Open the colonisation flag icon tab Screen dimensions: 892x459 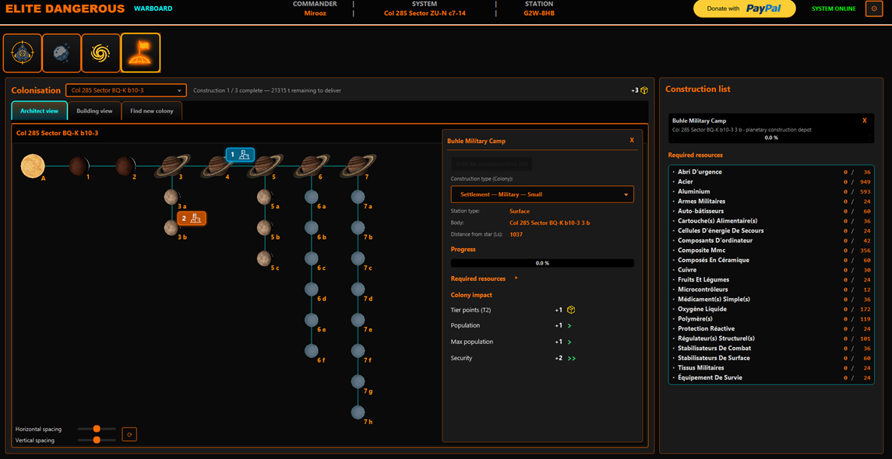pyautogui.click(x=140, y=53)
